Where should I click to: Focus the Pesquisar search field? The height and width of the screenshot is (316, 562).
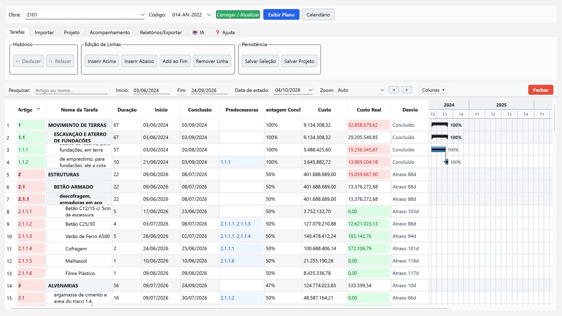coord(71,90)
